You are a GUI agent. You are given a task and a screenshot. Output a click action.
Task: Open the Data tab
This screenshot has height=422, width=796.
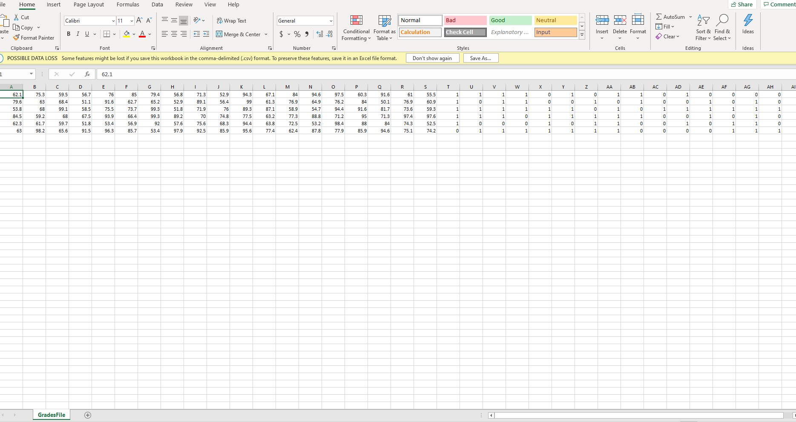(157, 5)
